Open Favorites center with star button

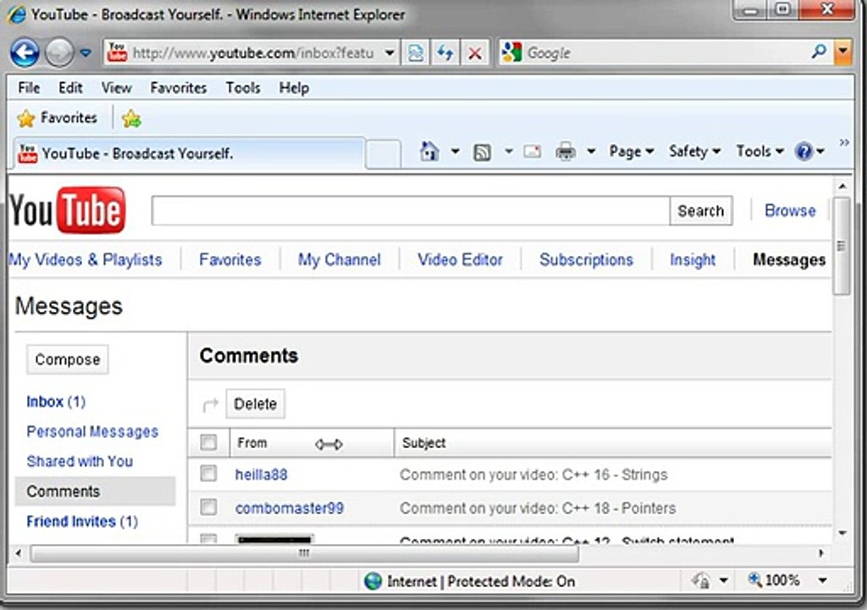57,118
